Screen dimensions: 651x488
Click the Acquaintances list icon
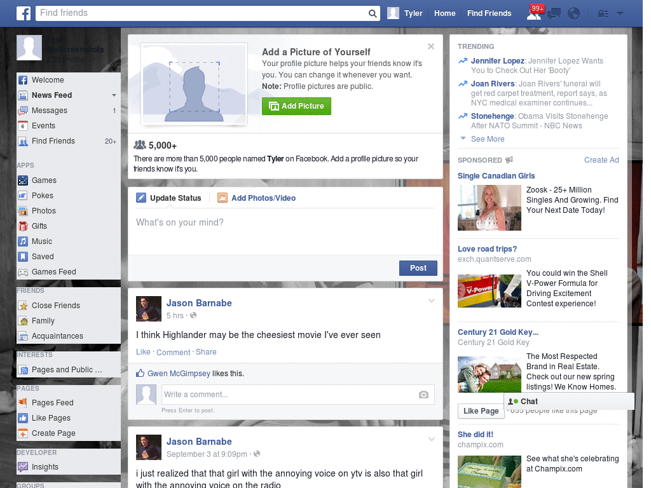pos(23,336)
